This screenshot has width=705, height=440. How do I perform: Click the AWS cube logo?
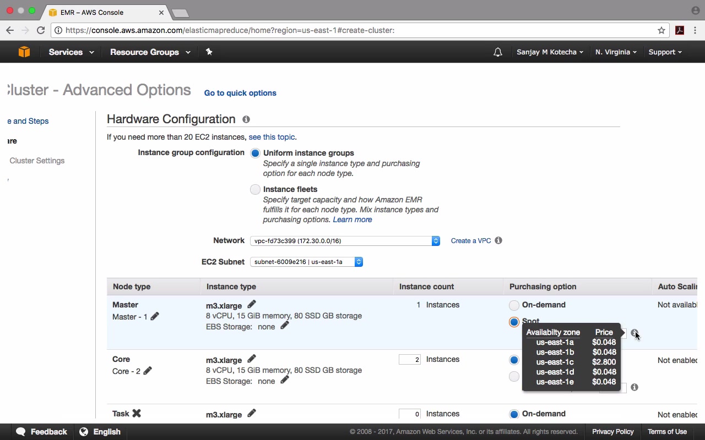24,52
